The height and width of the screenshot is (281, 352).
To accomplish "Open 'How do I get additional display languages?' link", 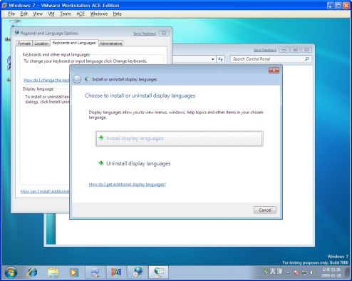I will [x=128, y=184].
